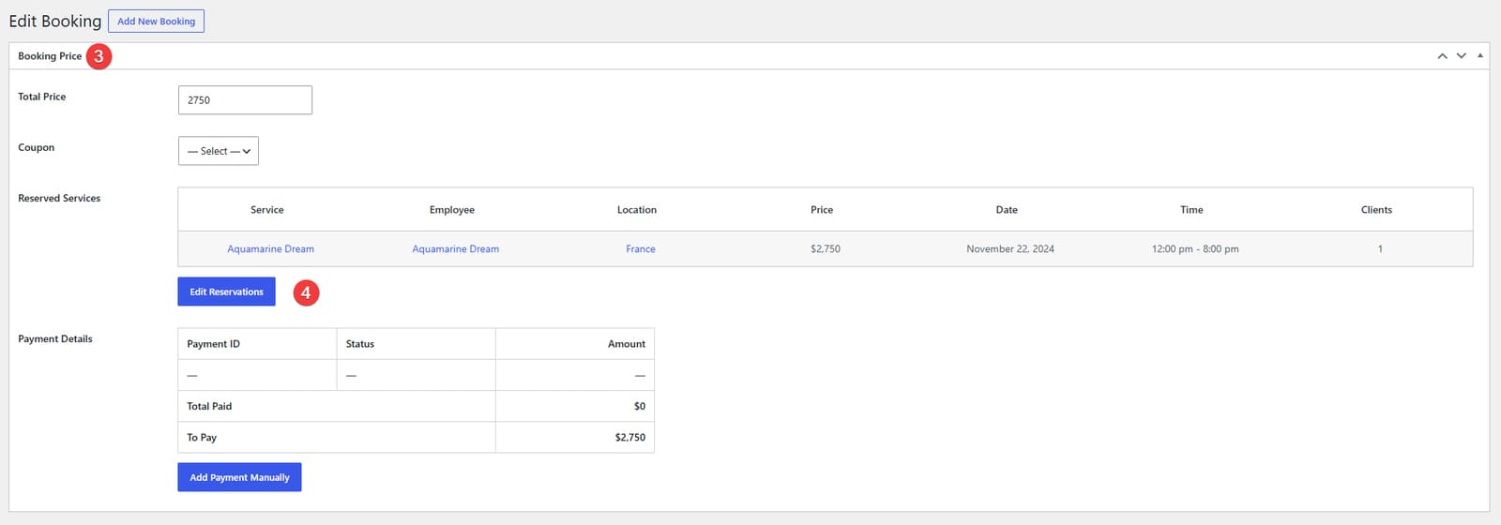Select the To Pay $2,750 amount
This screenshot has width=1501, height=525.
tap(630, 438)
